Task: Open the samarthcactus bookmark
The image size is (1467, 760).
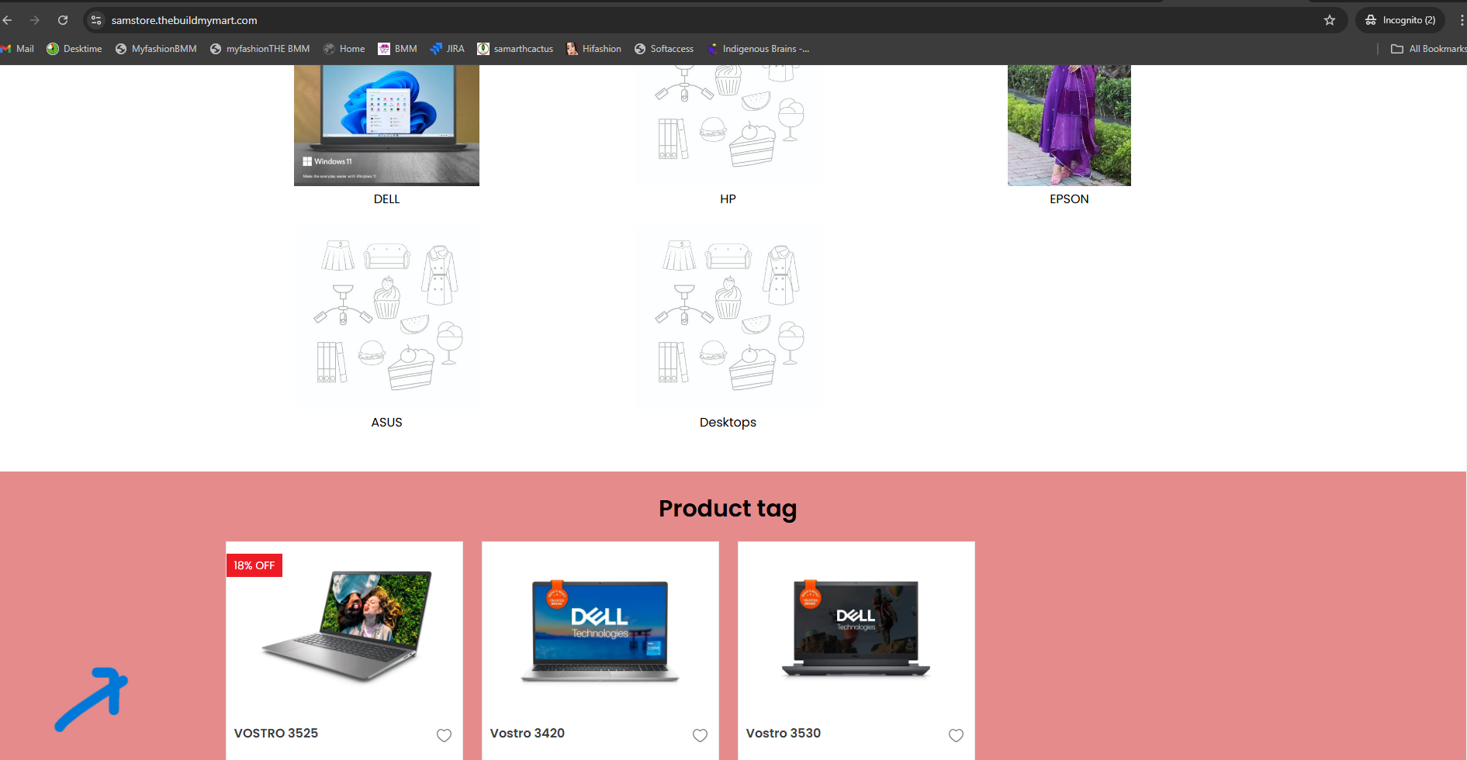Action: coord(515,49)
